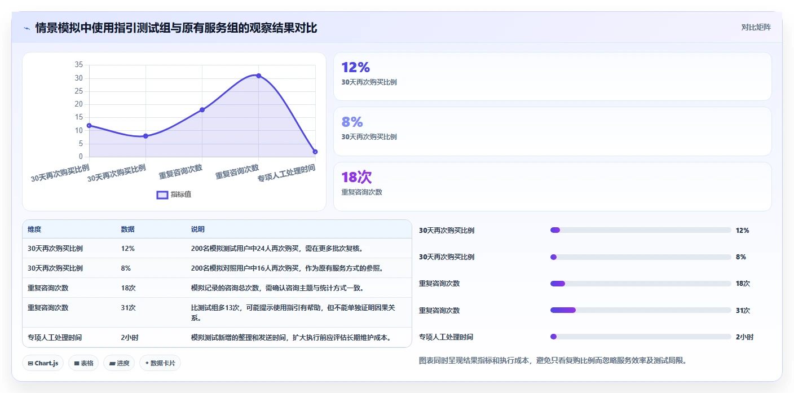Image resolution: width=794 pixels, height=393 pixels.
Task: Select the 表格 chip
Action: (83, 363)
